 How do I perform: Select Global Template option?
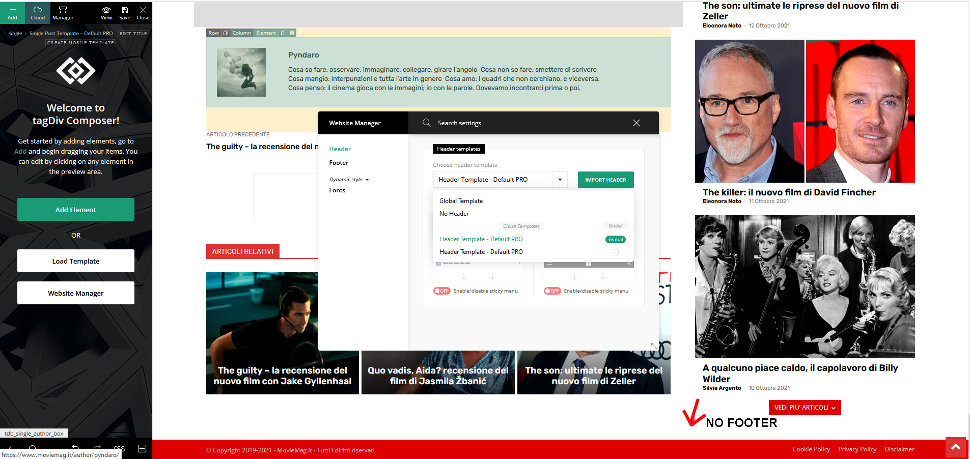(461, 201)
